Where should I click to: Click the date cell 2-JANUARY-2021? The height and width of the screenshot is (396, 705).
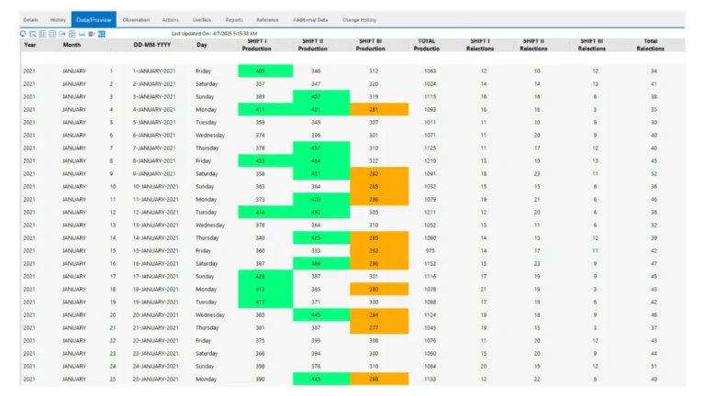point(154,84)
